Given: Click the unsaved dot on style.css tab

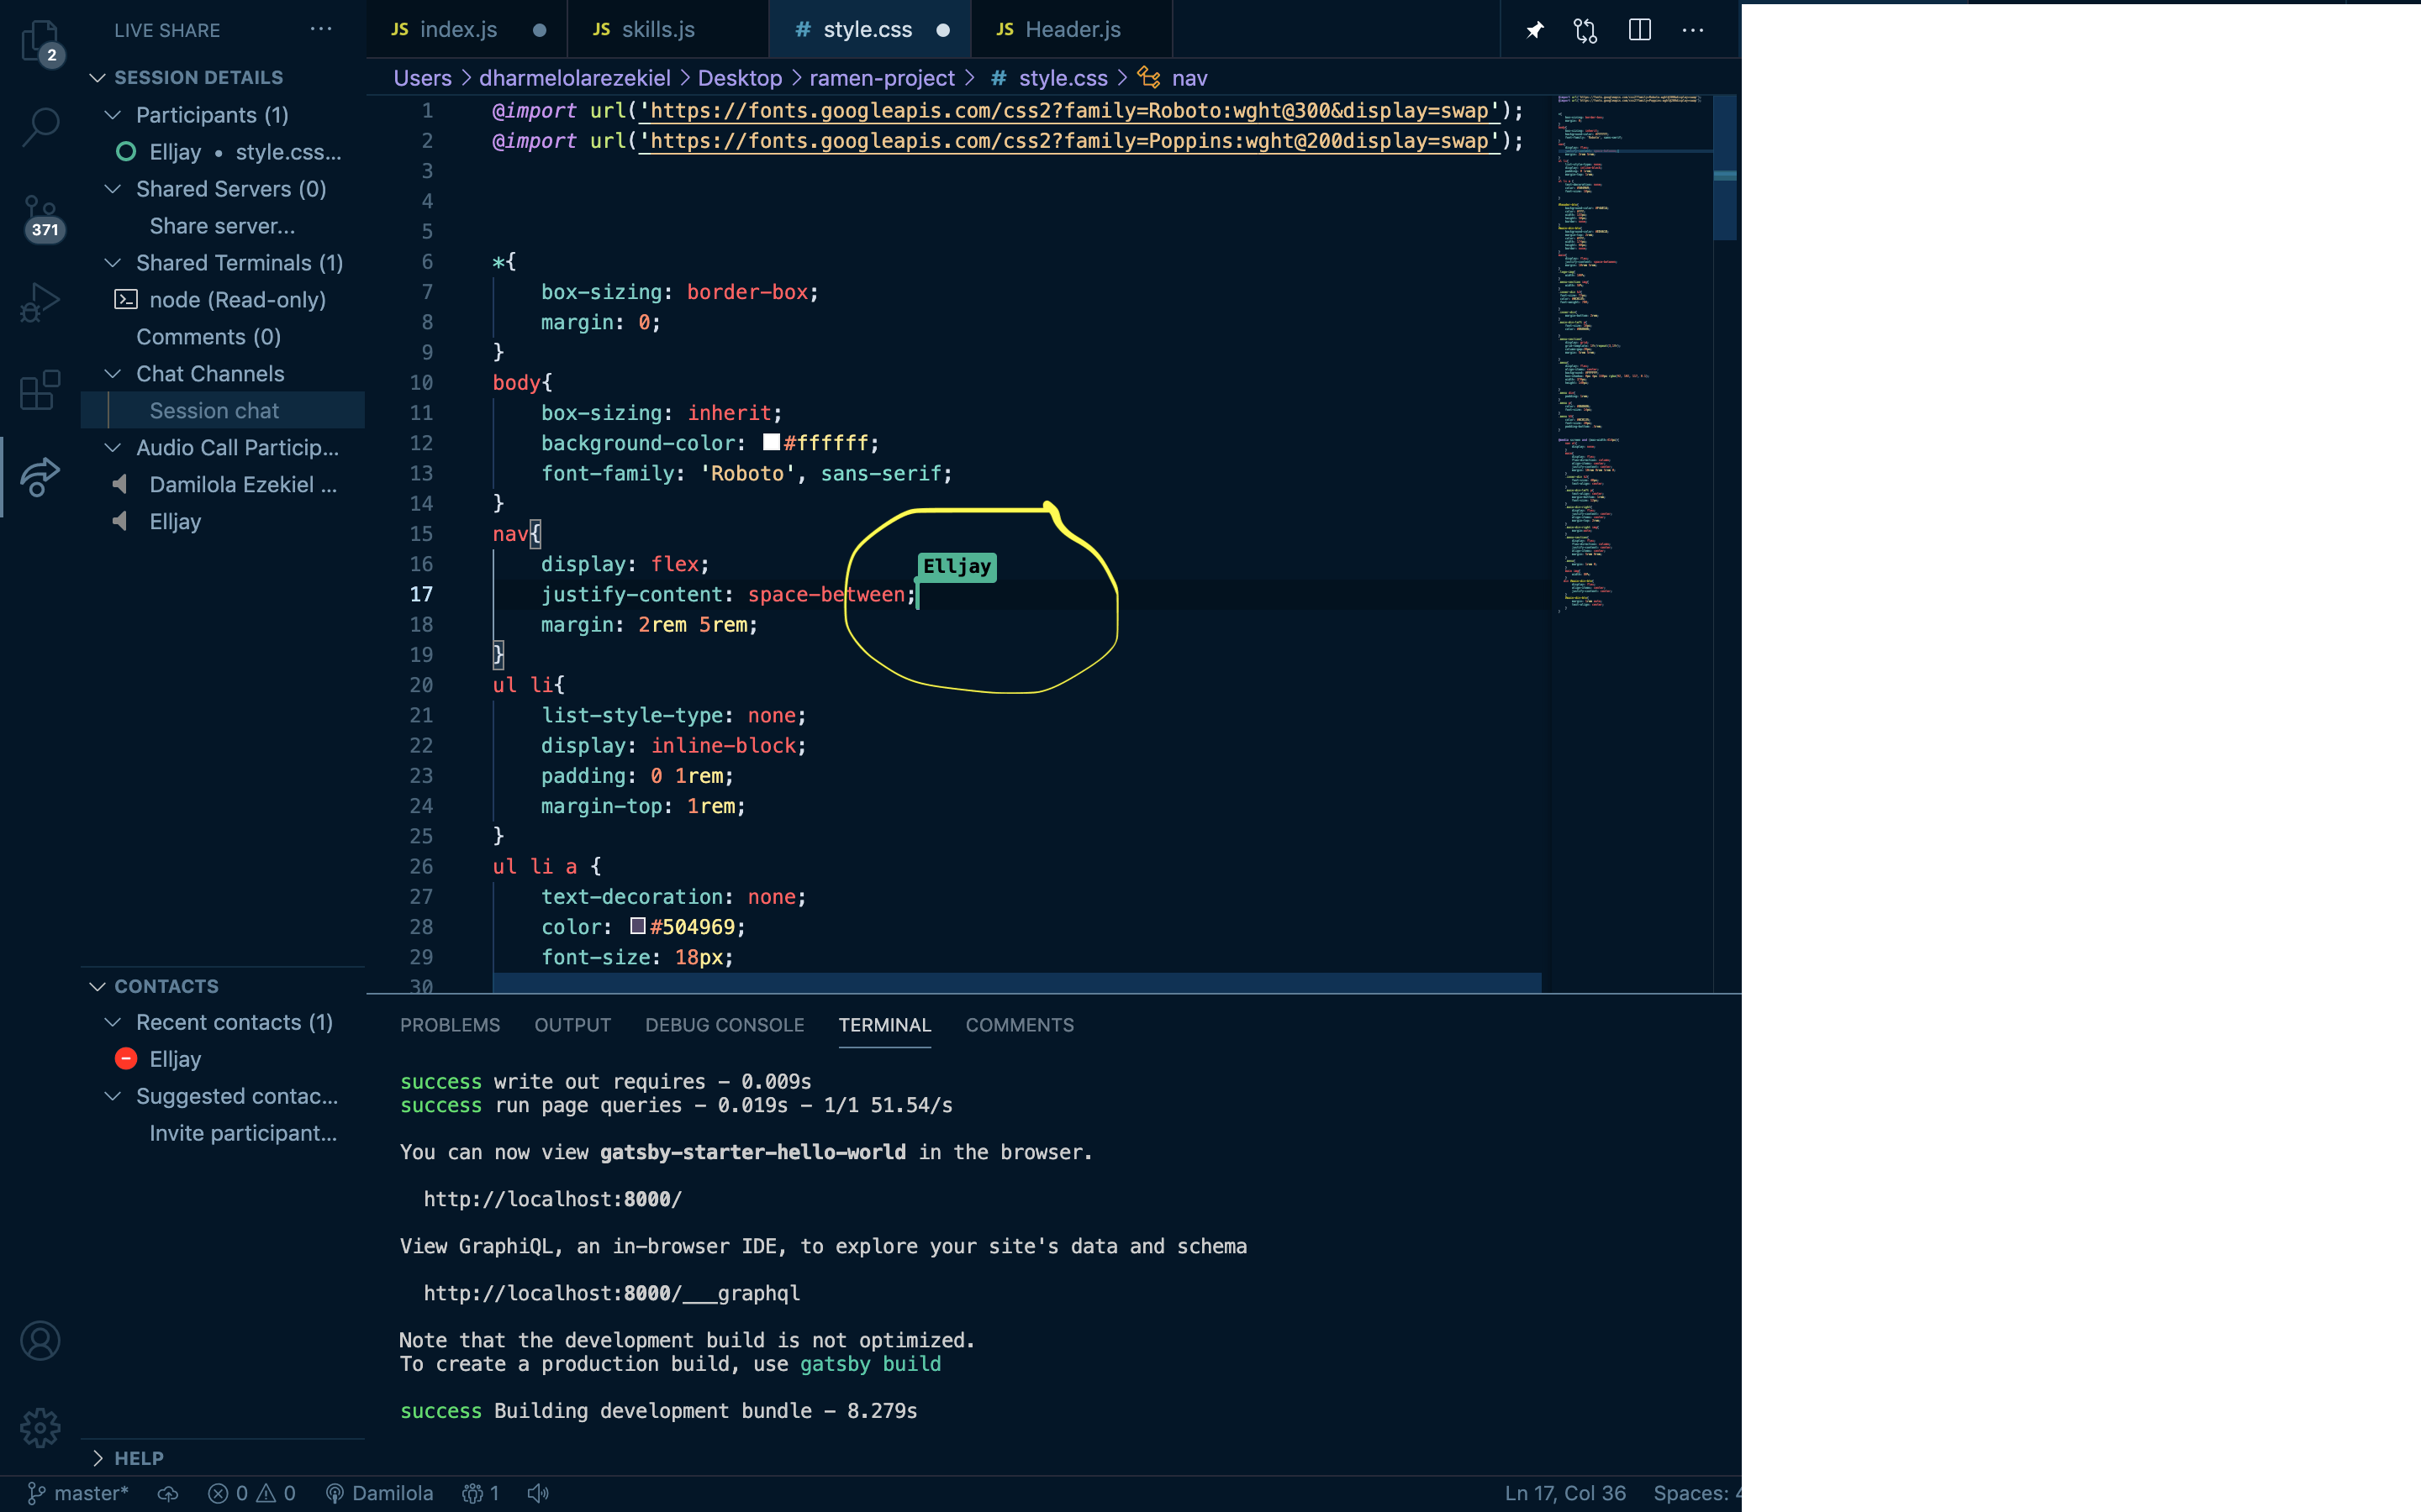Looking at the screenshot, I should coord(942,30).
